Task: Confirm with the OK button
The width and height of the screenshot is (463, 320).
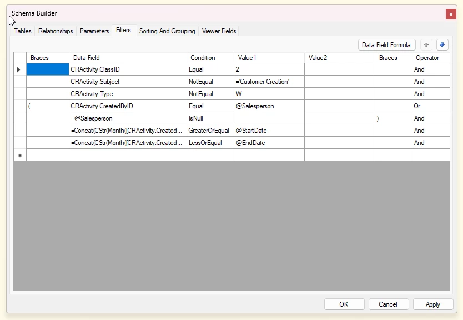Action: (344, 304)
